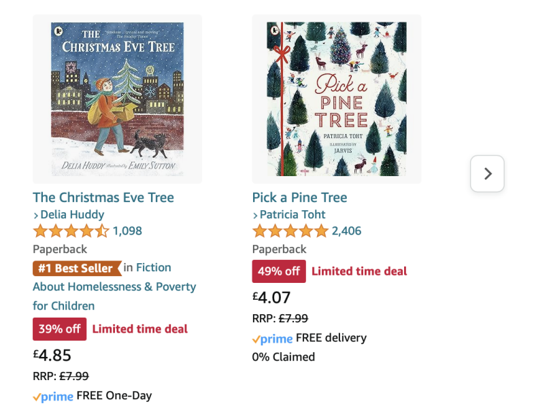Open the 1,098 reviews count
The height and width of the screenshot is (408, 534).
coord(127,231)
